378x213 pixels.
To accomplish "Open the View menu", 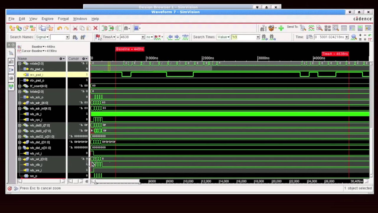I will 33,19.
